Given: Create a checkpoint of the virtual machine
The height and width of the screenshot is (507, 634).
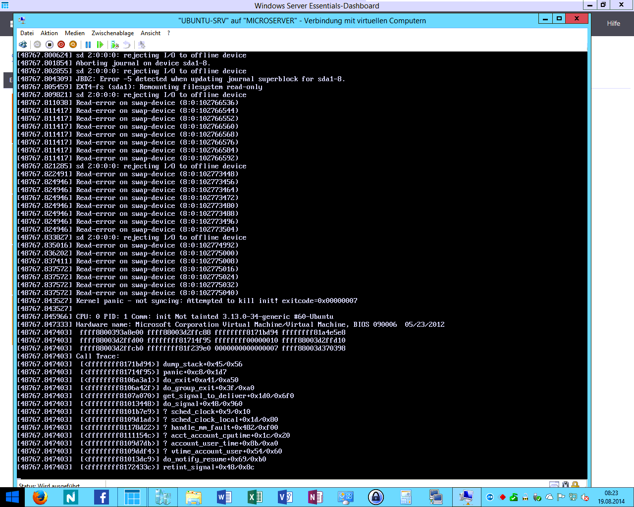Looking at the screenshot, I should point(115,45).
